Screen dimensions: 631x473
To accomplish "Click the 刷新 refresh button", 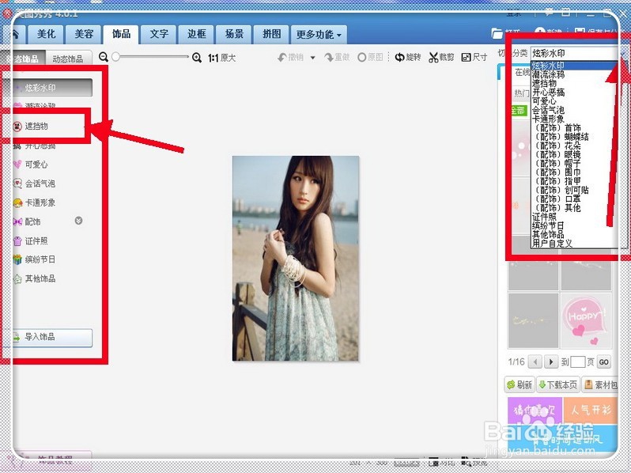I will point(520,385).
